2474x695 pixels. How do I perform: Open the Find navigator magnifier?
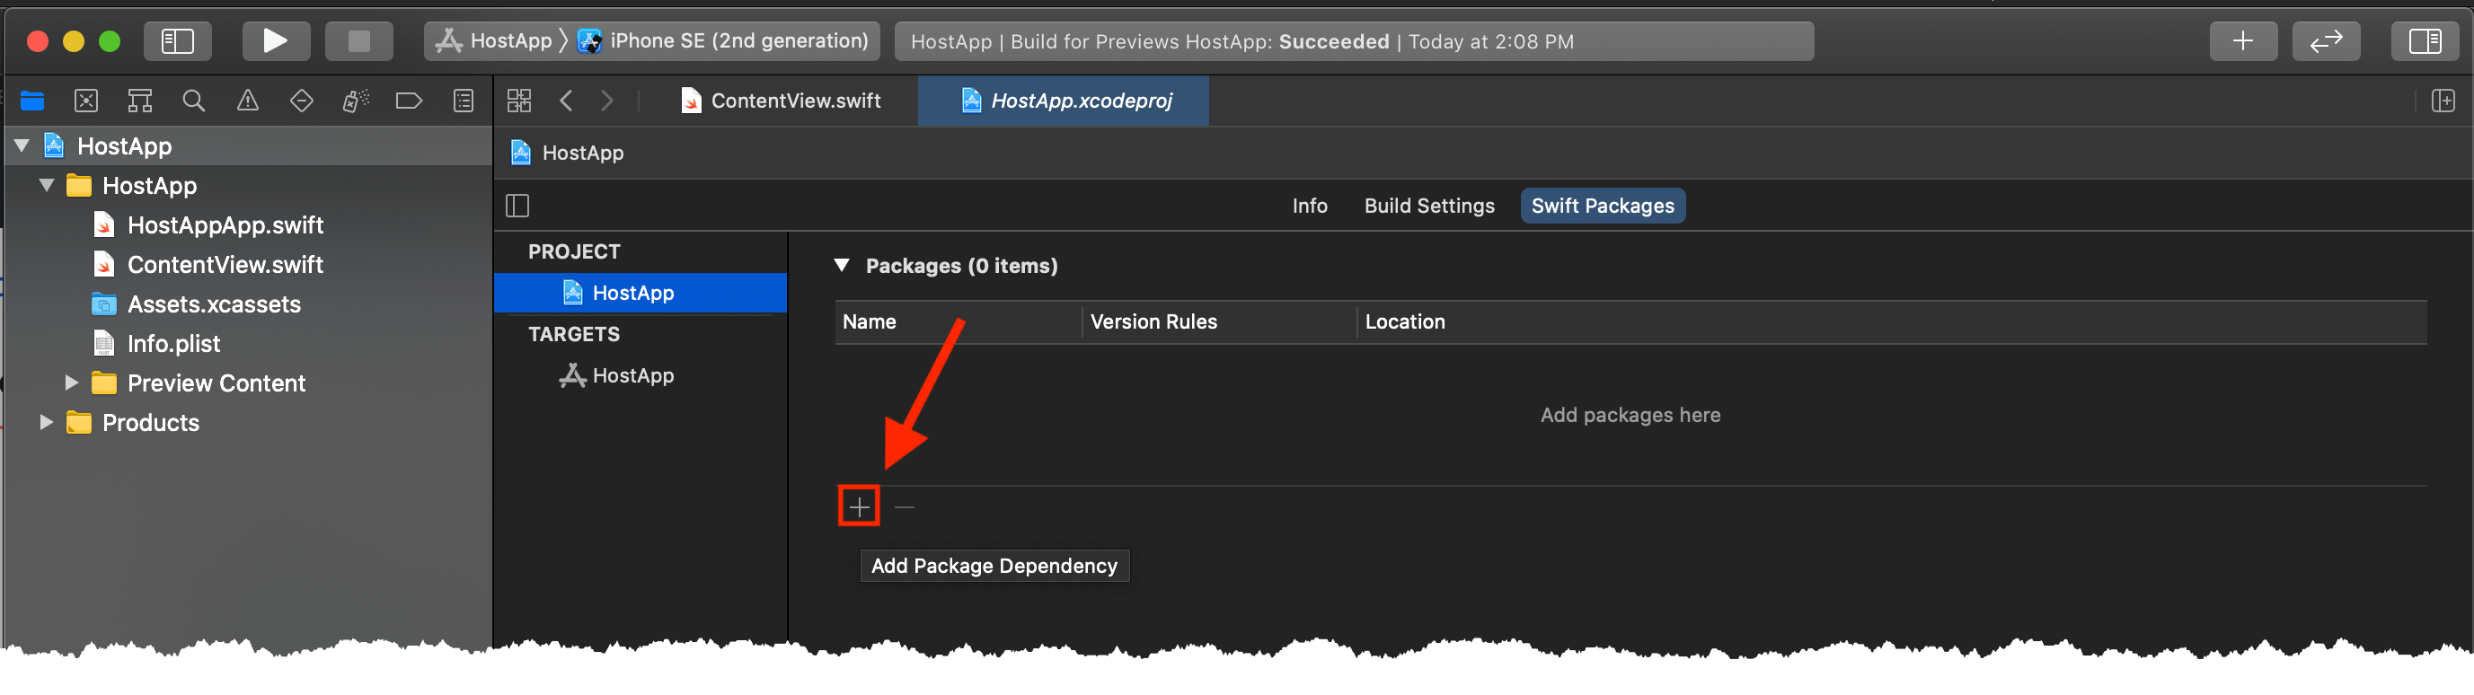[194, 101]
